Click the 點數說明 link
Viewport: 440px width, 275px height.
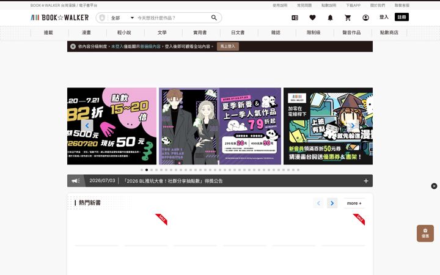pos(329,5)
